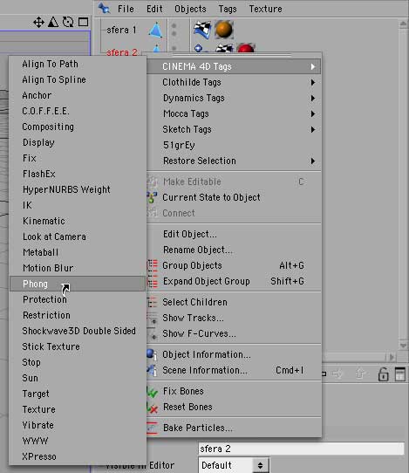Click the rotate viewport icon

(x=68, y=22)
